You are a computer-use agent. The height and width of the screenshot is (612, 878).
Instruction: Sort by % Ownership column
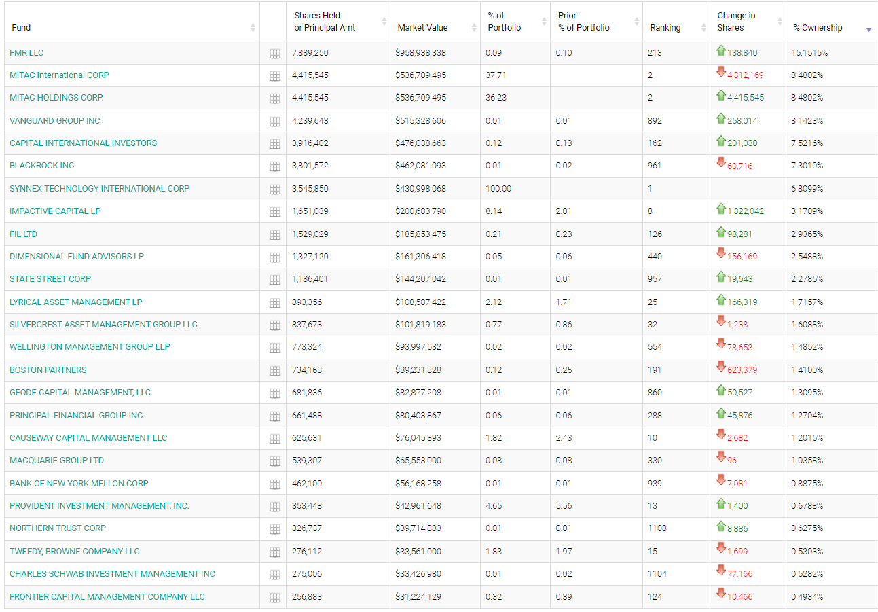[x=868, y=30]
